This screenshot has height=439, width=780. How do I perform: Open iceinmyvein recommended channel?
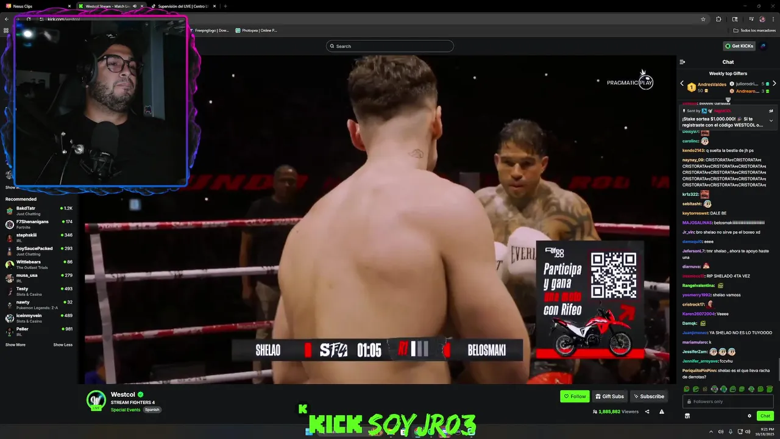click(x=39, y=318)
